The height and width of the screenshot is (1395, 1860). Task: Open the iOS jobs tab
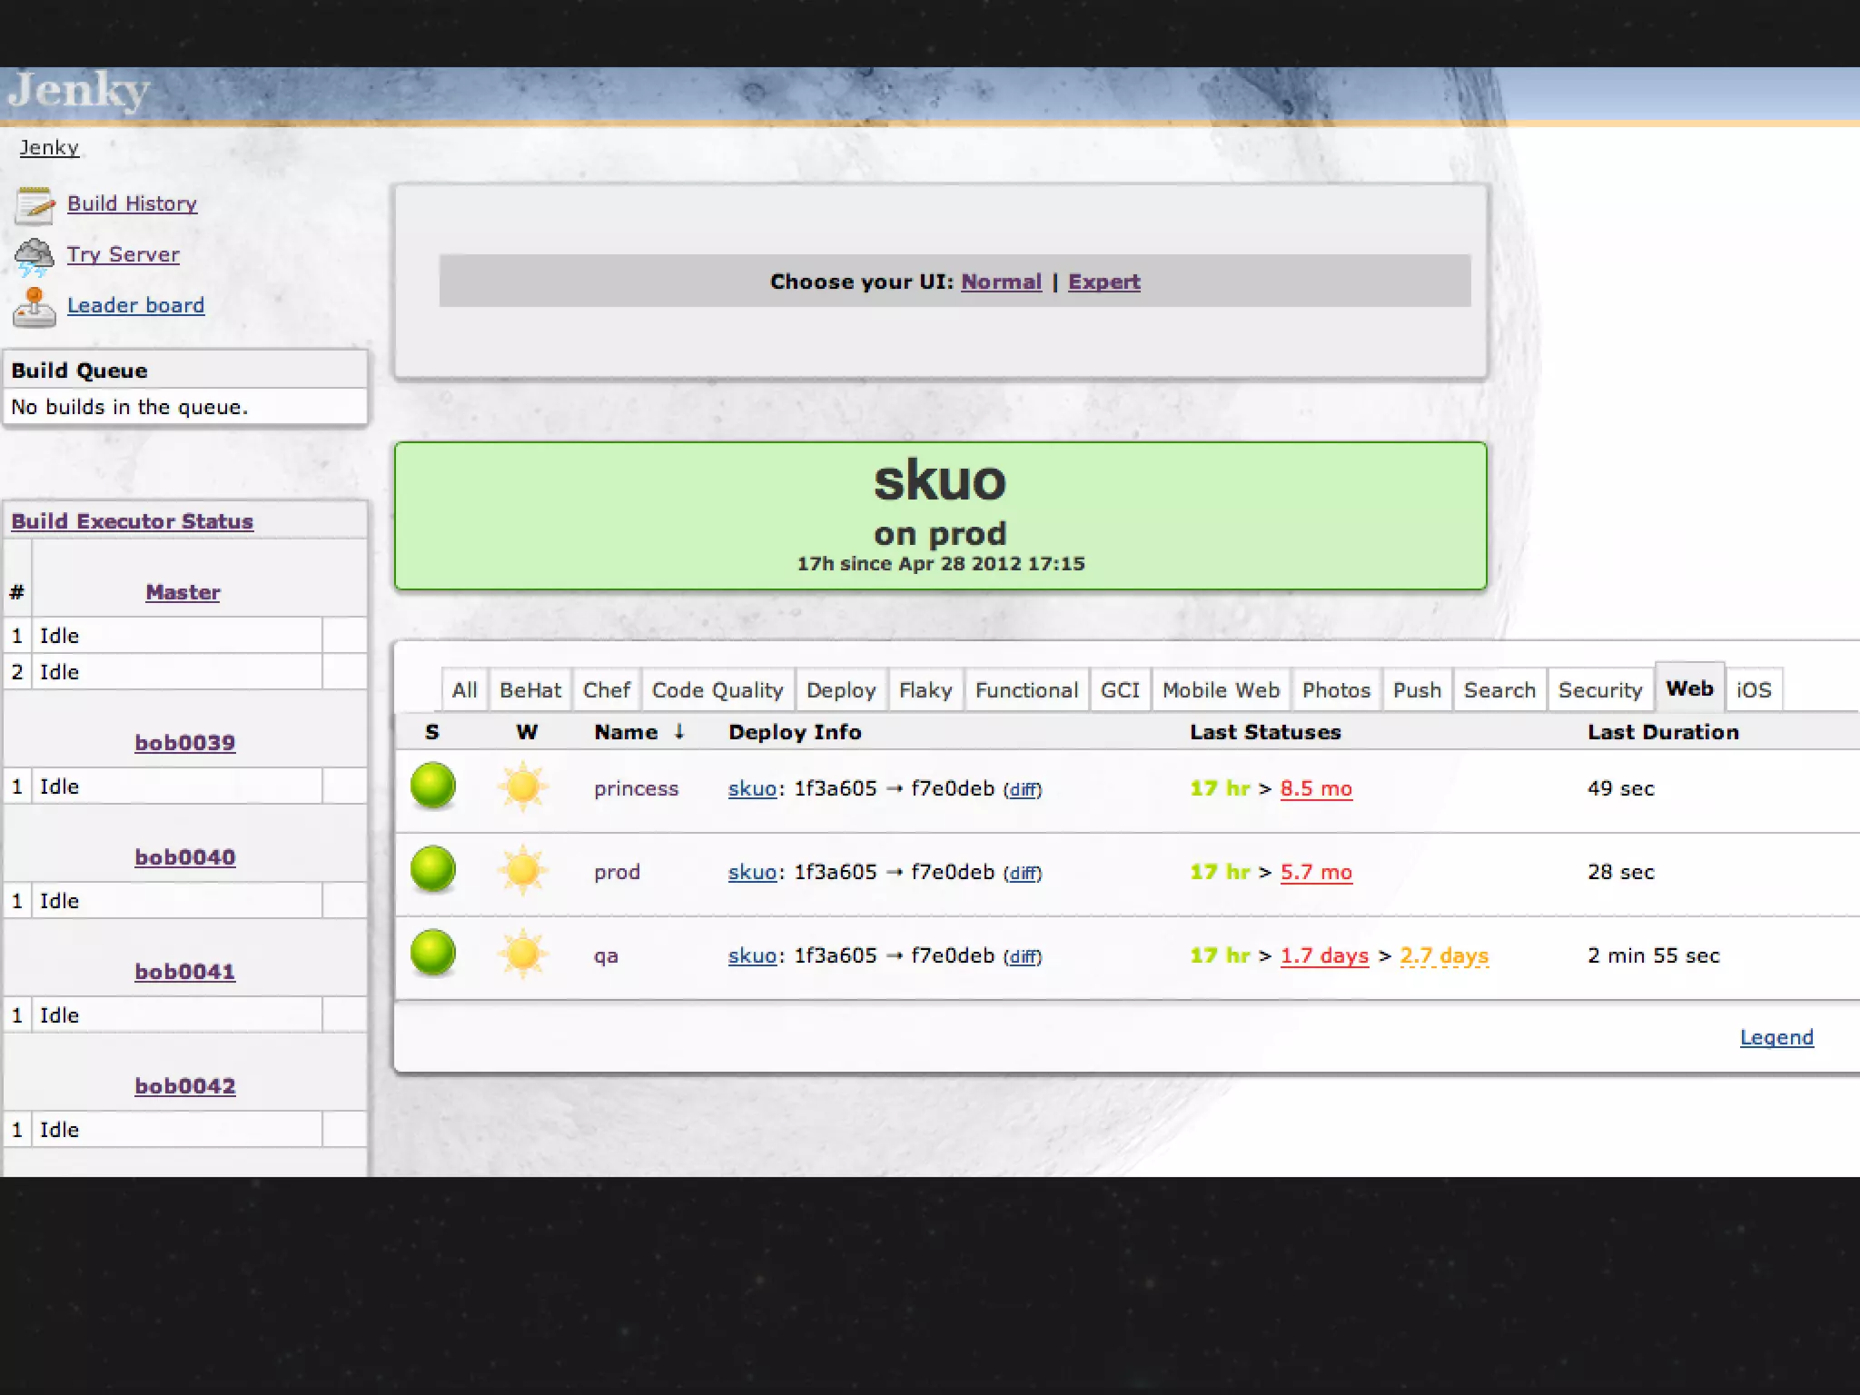point(1753,690)
